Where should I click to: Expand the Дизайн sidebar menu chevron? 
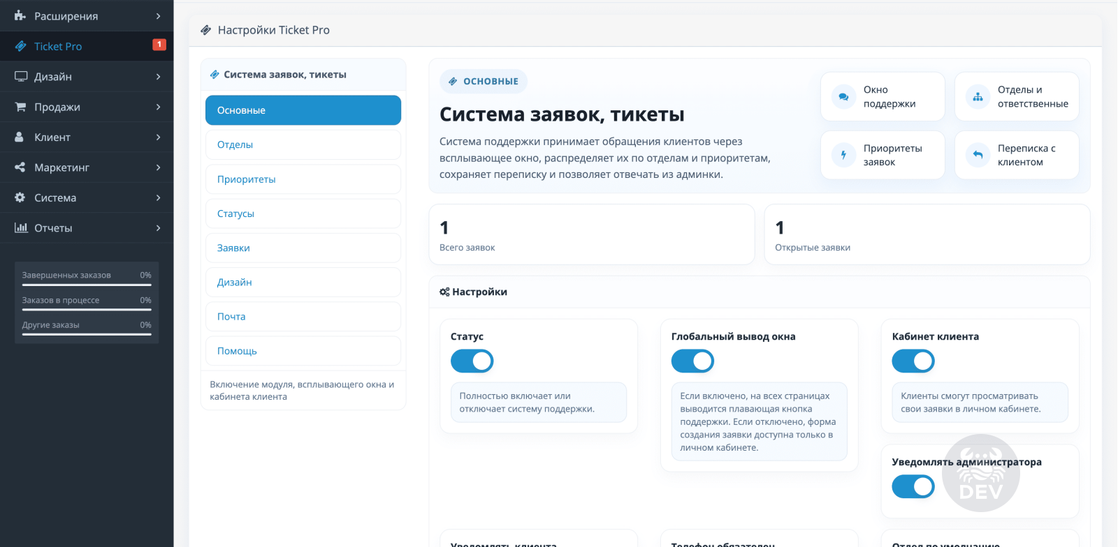click(159, 77)
